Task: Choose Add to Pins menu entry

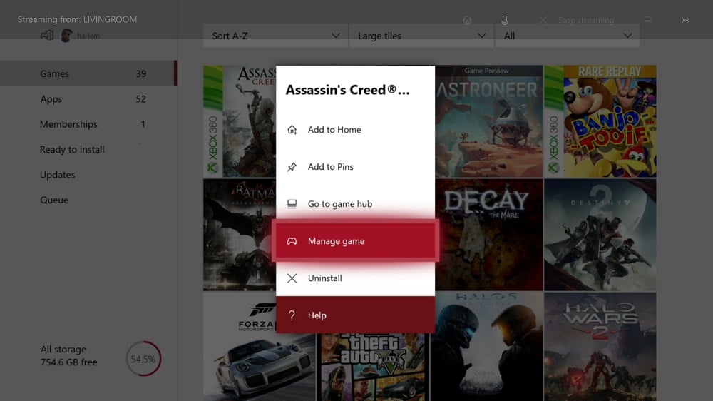Action: pyautogui.click(x=331, y=167)
